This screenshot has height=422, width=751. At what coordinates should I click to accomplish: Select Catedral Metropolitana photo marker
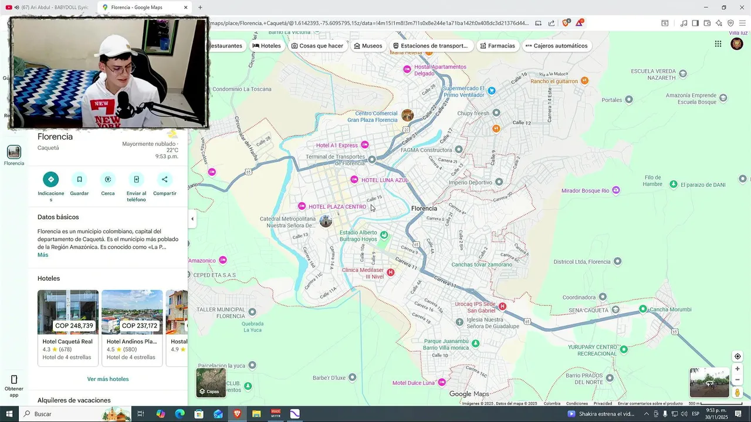[326, 221]
